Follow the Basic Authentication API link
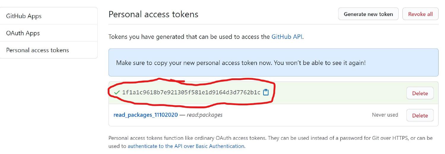The height and width of the screenshot is (154, 445). 186,146
